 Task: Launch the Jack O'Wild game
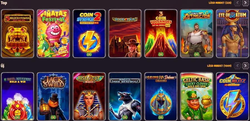pos(53,97)
